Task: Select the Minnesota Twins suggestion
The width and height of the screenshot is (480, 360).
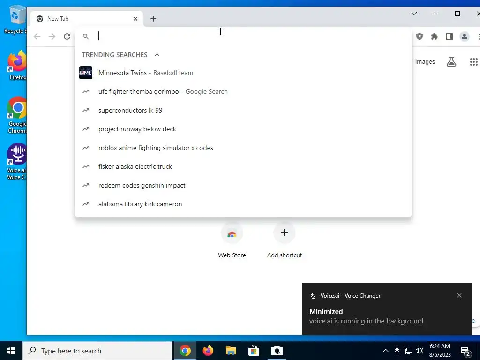Action: [243, 73]
